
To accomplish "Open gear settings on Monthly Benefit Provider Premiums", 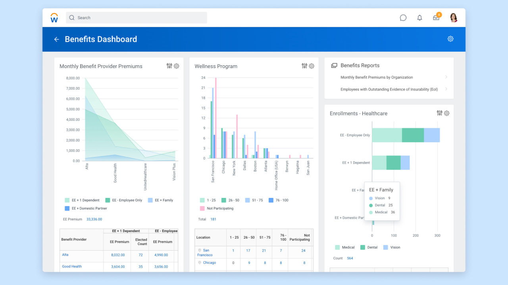I will click(177, 66).
